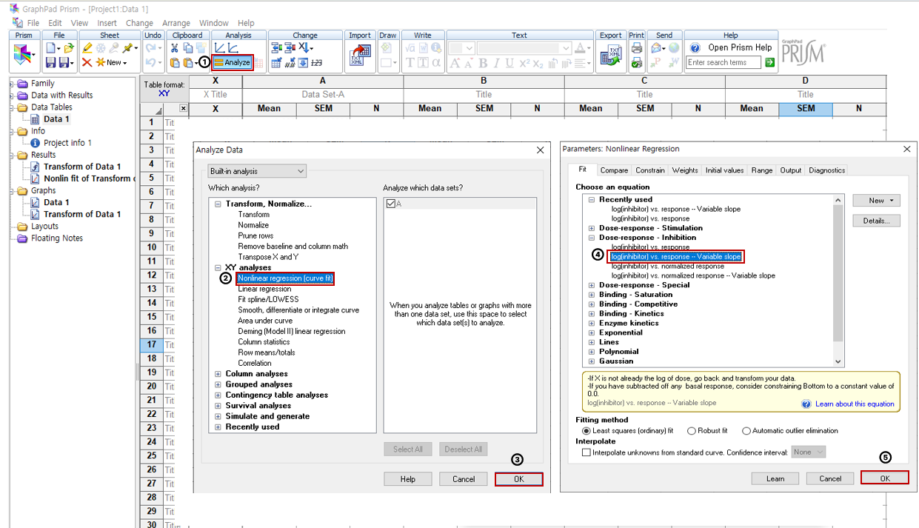Toggle the data set A checkbox
Image resolution: width=919 pixels, height=528 pixels.
pos(390,204)
